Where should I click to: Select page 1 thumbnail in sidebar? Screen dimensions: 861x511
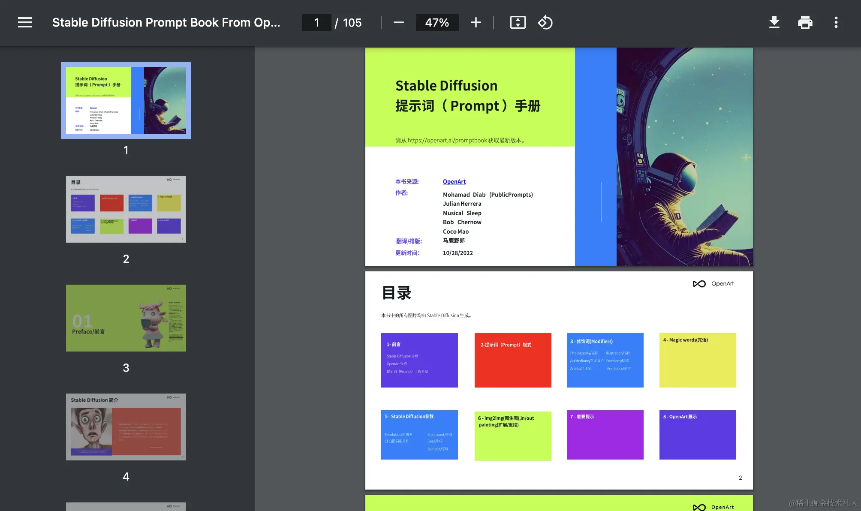coord(126,100)
